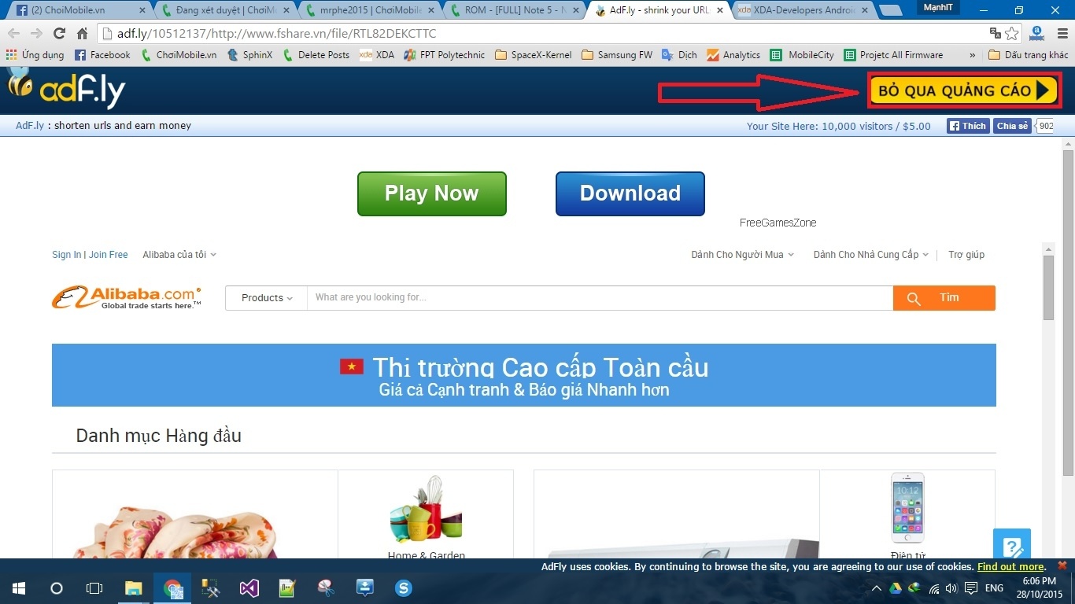Reload the AdF.ly page
This screenshot has width=1075, height=604.
click(x=59, y=34)
